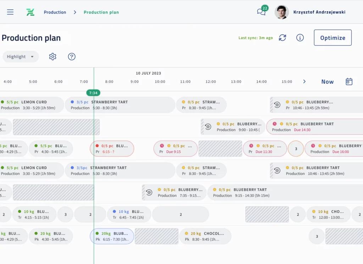Screen dimensions: 363x264
Task: Jump to Now on the timeline
Action: tap(327, 82)
